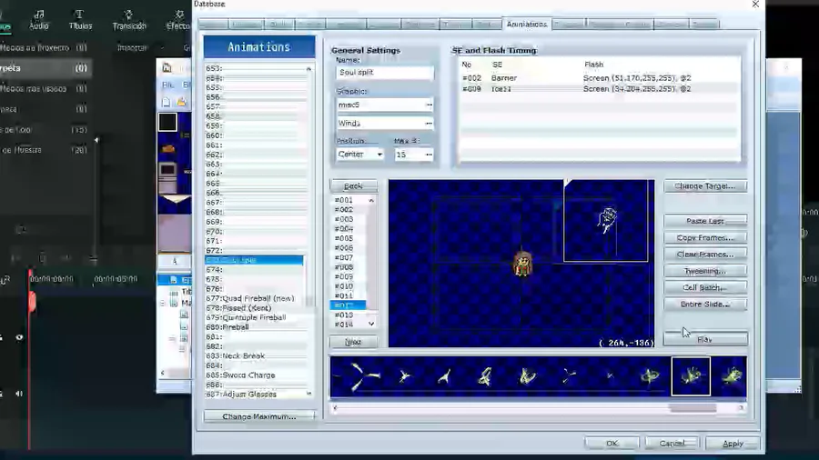Open the Transición tab in the video editor
Image resolution: width=819 pixels, height=460 pixels.
pyautogui.click(x=129, y=19)
